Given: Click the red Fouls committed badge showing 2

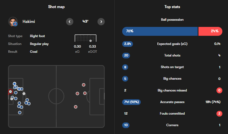Looking at the screenshot, I should coord(219,114).
